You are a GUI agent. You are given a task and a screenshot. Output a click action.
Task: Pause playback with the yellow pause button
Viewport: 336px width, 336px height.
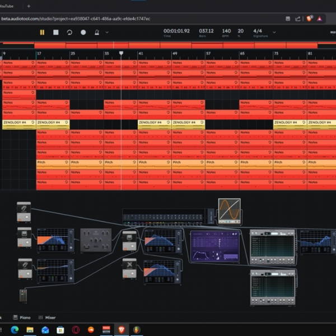point(42,32)
